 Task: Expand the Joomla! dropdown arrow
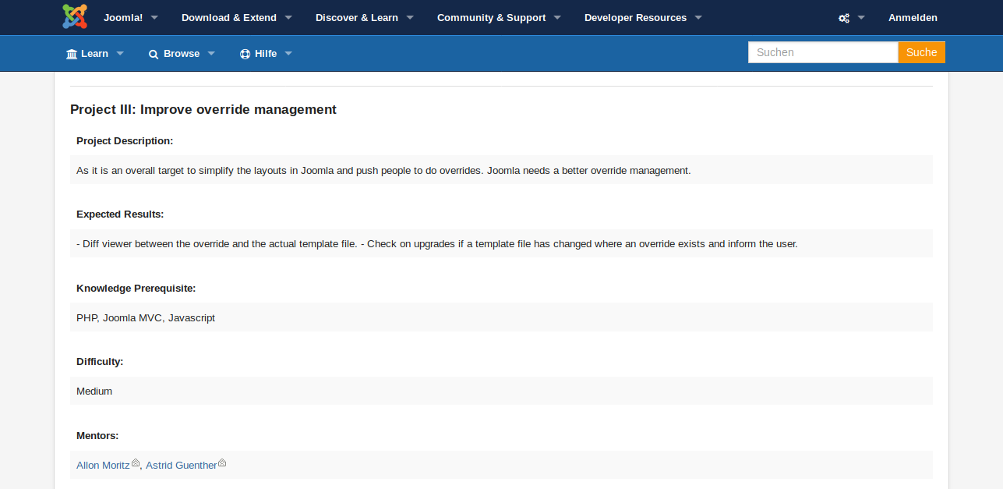click(154, 17)
